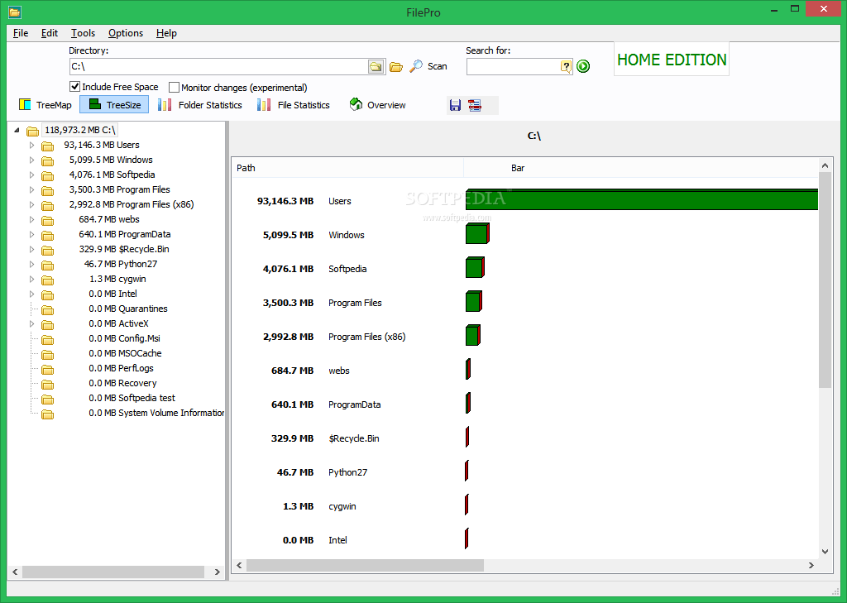Screen dimensions: 847x603
Task: Expand the Windows folder in tree
Action: tap(32, 160)
